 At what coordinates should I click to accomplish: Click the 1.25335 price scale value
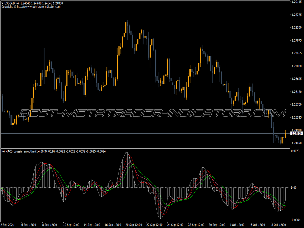point(297,117)
